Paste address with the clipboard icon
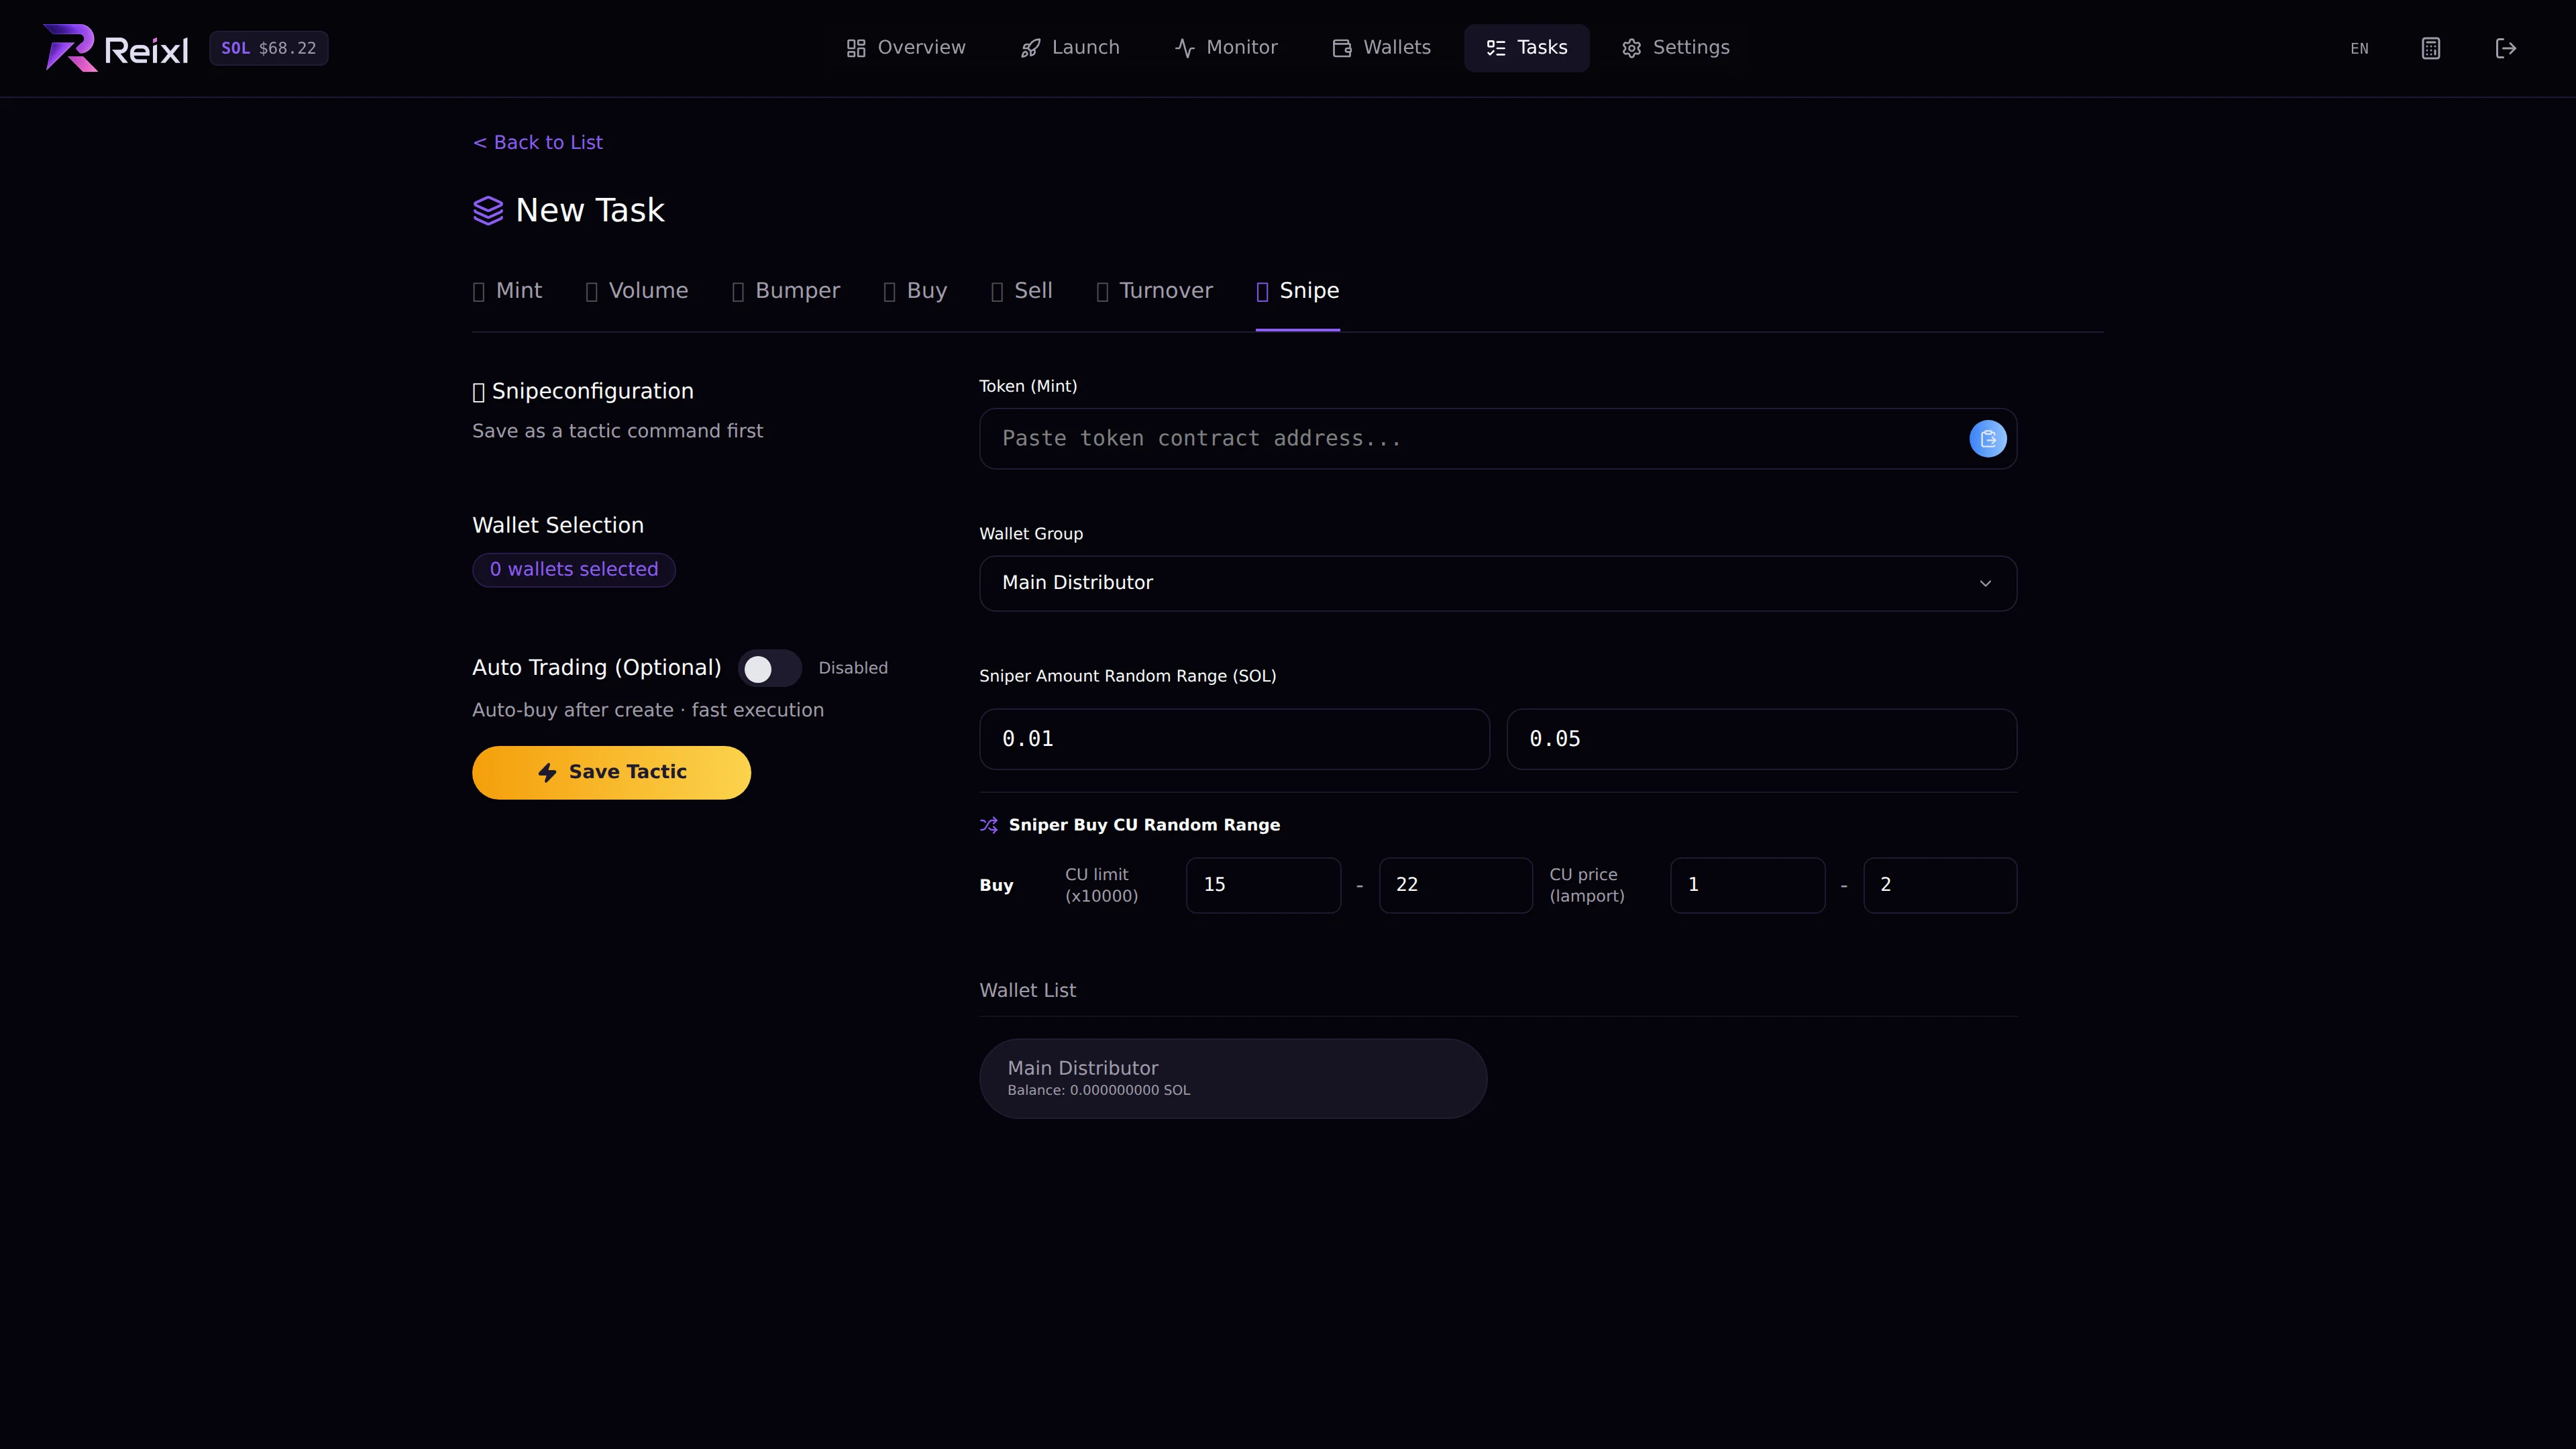 1988,439
